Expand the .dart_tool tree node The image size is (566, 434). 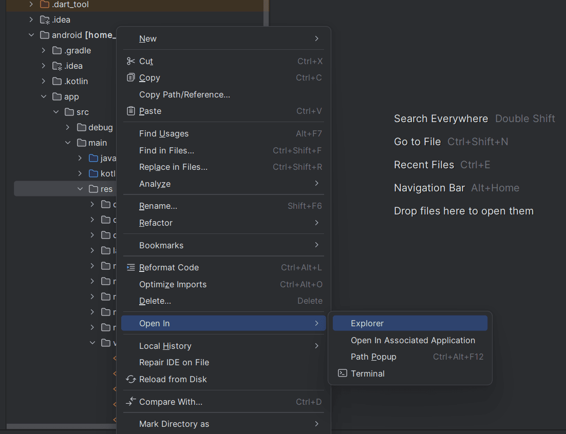click(31, 4)
